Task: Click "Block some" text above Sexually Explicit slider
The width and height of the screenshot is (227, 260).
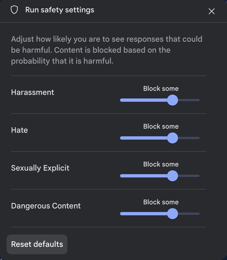Action: point(161,164)
